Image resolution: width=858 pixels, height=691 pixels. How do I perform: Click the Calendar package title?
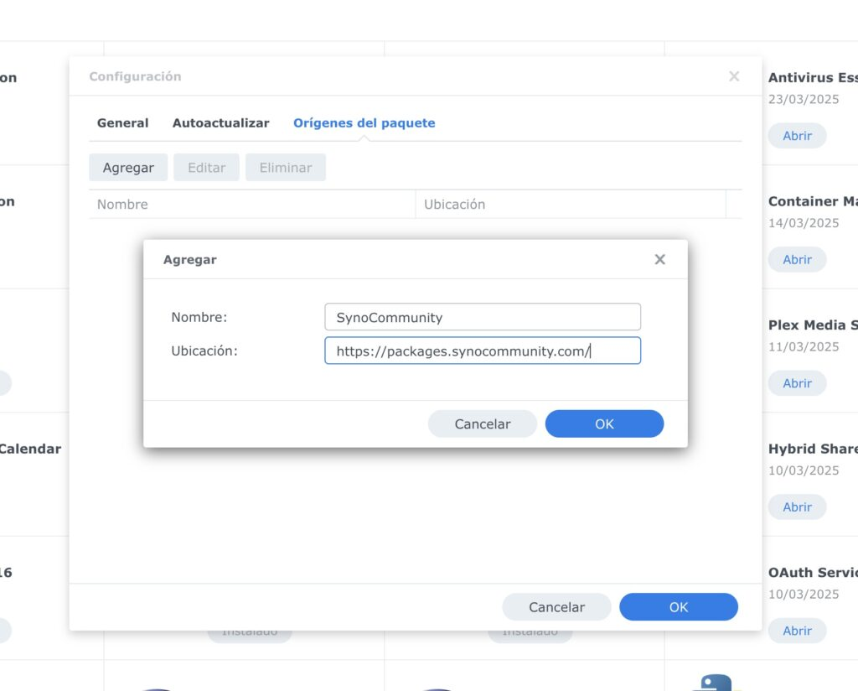[30, 449]
